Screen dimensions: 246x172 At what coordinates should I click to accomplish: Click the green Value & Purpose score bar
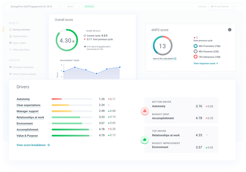pos(71,136)
